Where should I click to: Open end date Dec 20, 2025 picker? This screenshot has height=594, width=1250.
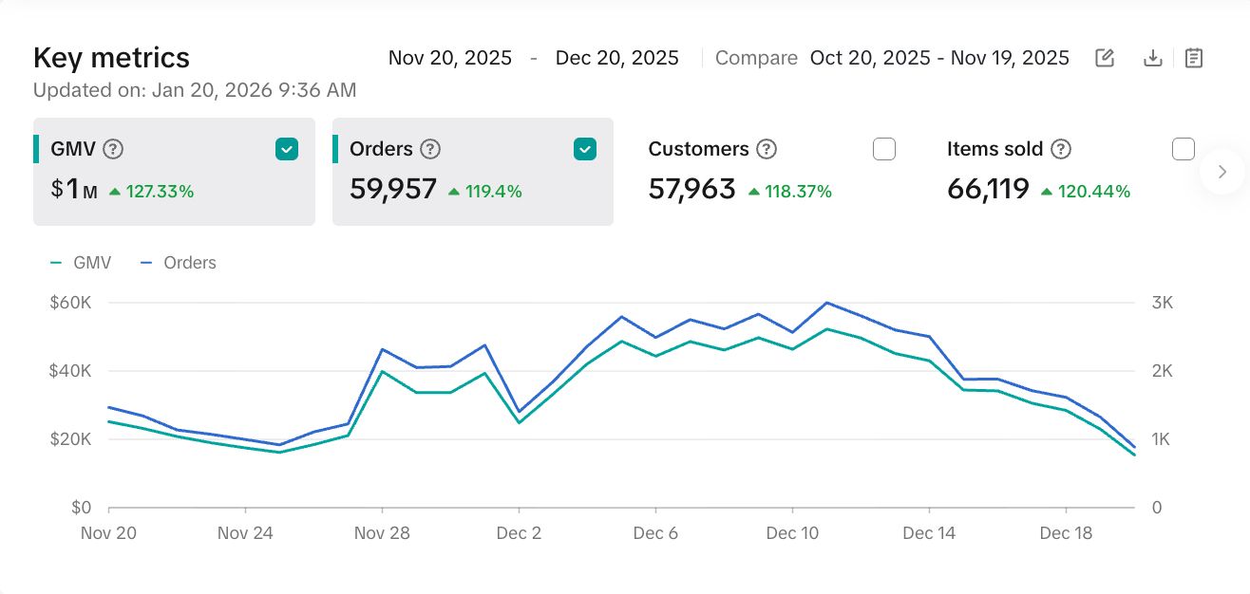tap(617, 58)
